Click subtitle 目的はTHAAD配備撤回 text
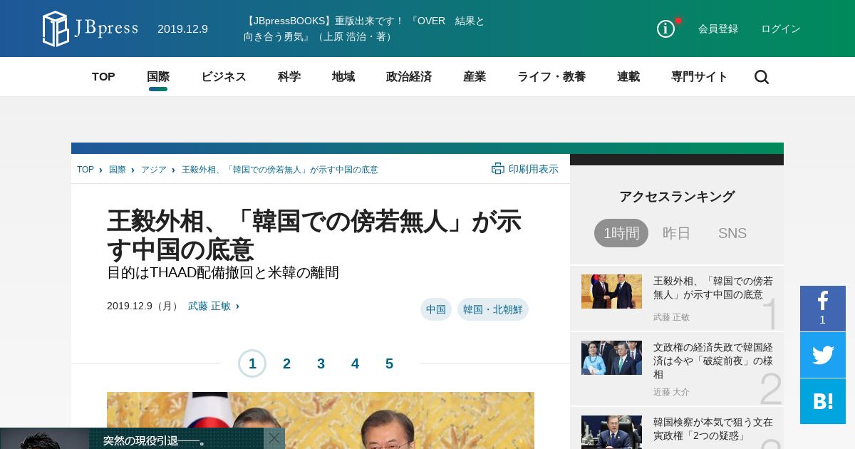 (223, 272)
